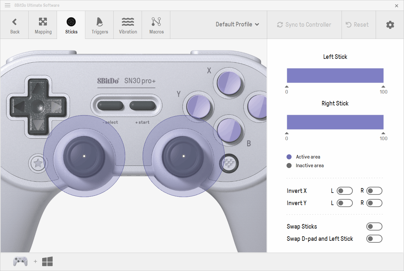Image resolution: width=404 pixels, height=271 pixels.
Task: Click the start button on the controller
Action: [143, 106]
